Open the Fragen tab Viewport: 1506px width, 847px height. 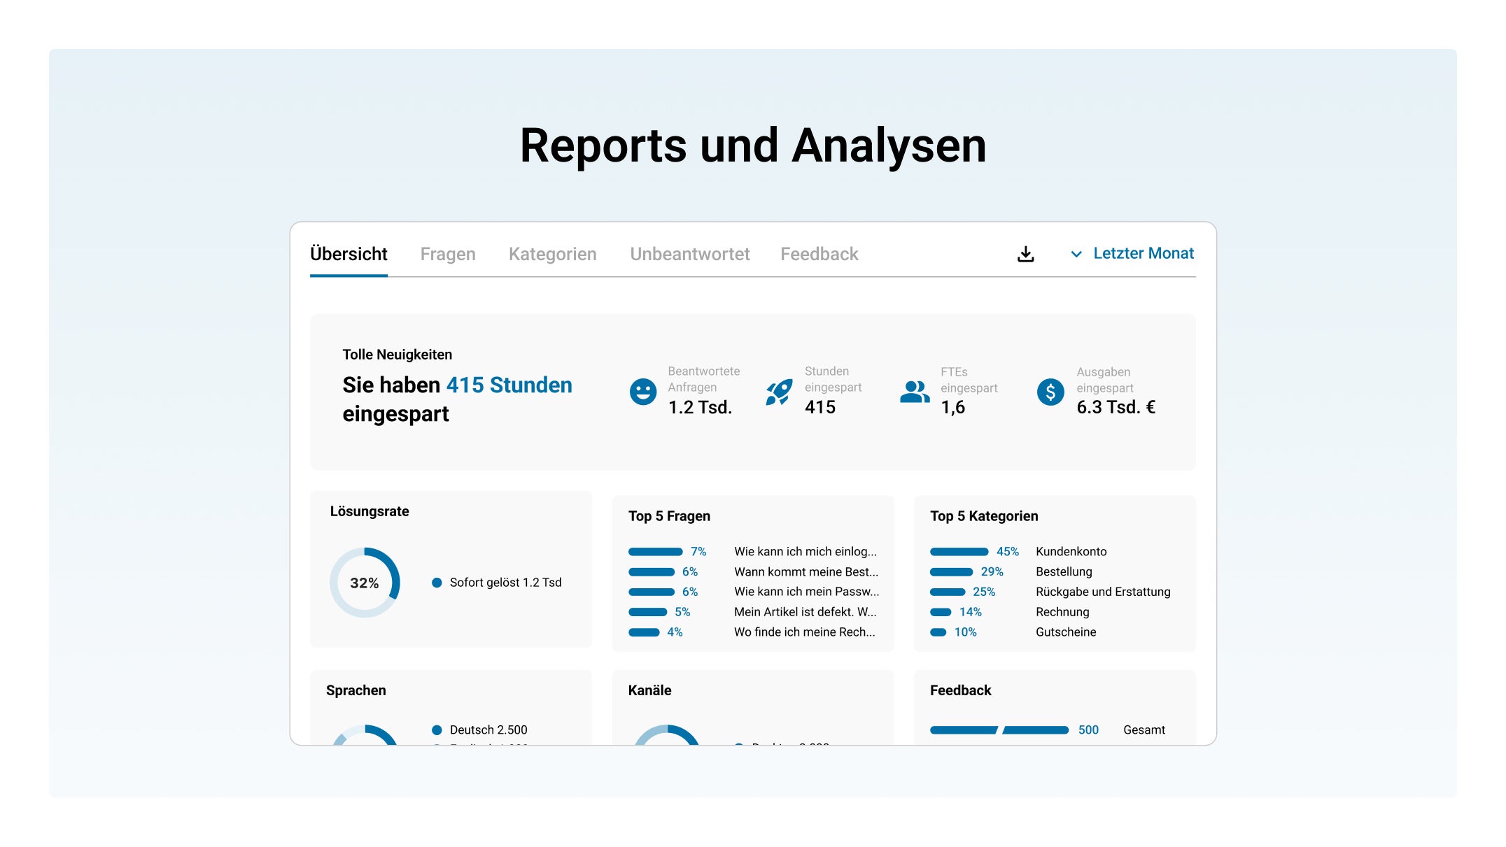pos(448,254)
